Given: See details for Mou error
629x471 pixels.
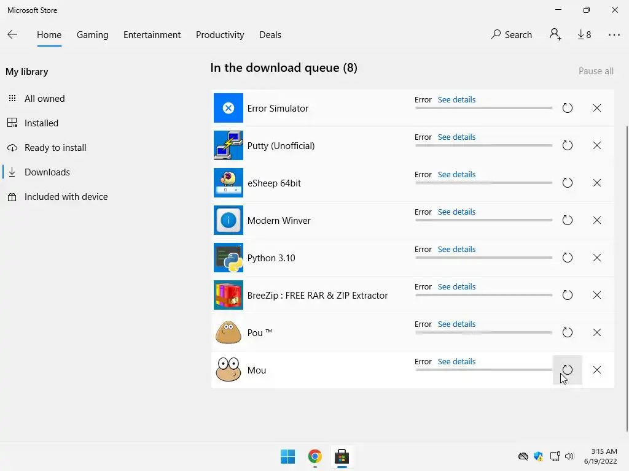Looking at the screenshot, I should 456,361.
